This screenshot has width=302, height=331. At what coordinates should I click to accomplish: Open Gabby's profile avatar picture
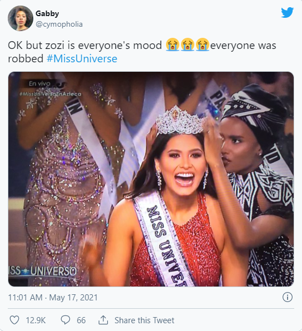point(21,18)
